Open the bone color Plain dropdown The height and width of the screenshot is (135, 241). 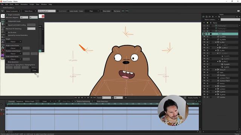(x=92, y=11)
